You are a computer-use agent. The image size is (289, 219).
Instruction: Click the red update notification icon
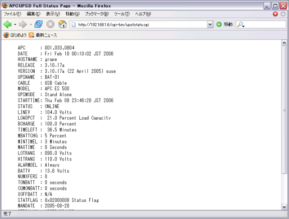pyautogui.click(x=275, y=14)
